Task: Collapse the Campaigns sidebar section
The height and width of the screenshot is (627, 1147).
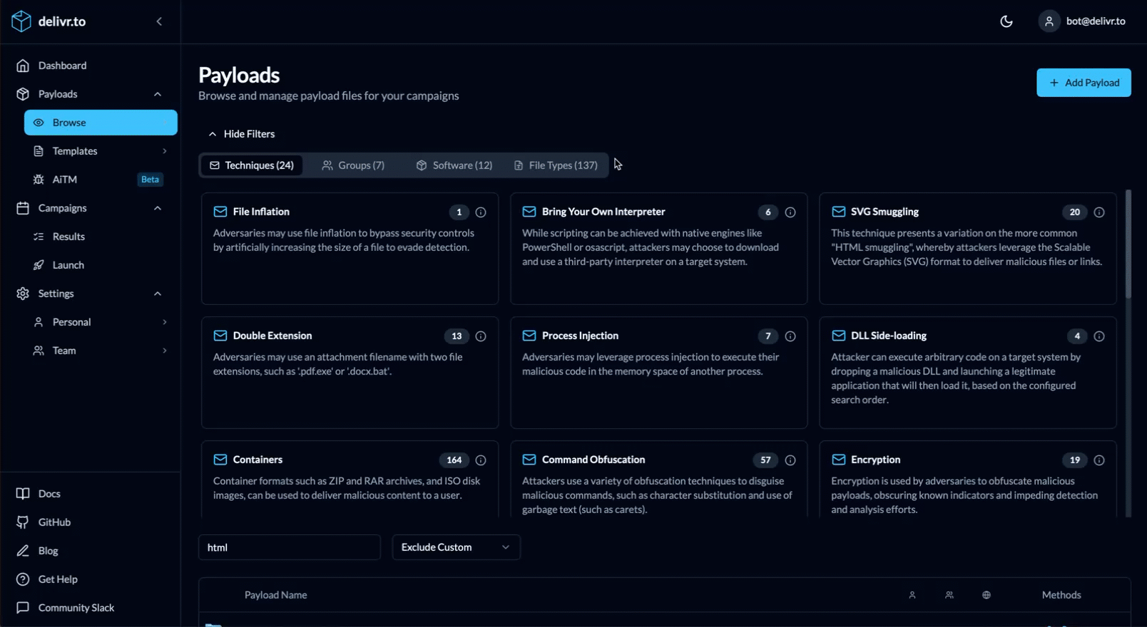Action: point(158,208)
